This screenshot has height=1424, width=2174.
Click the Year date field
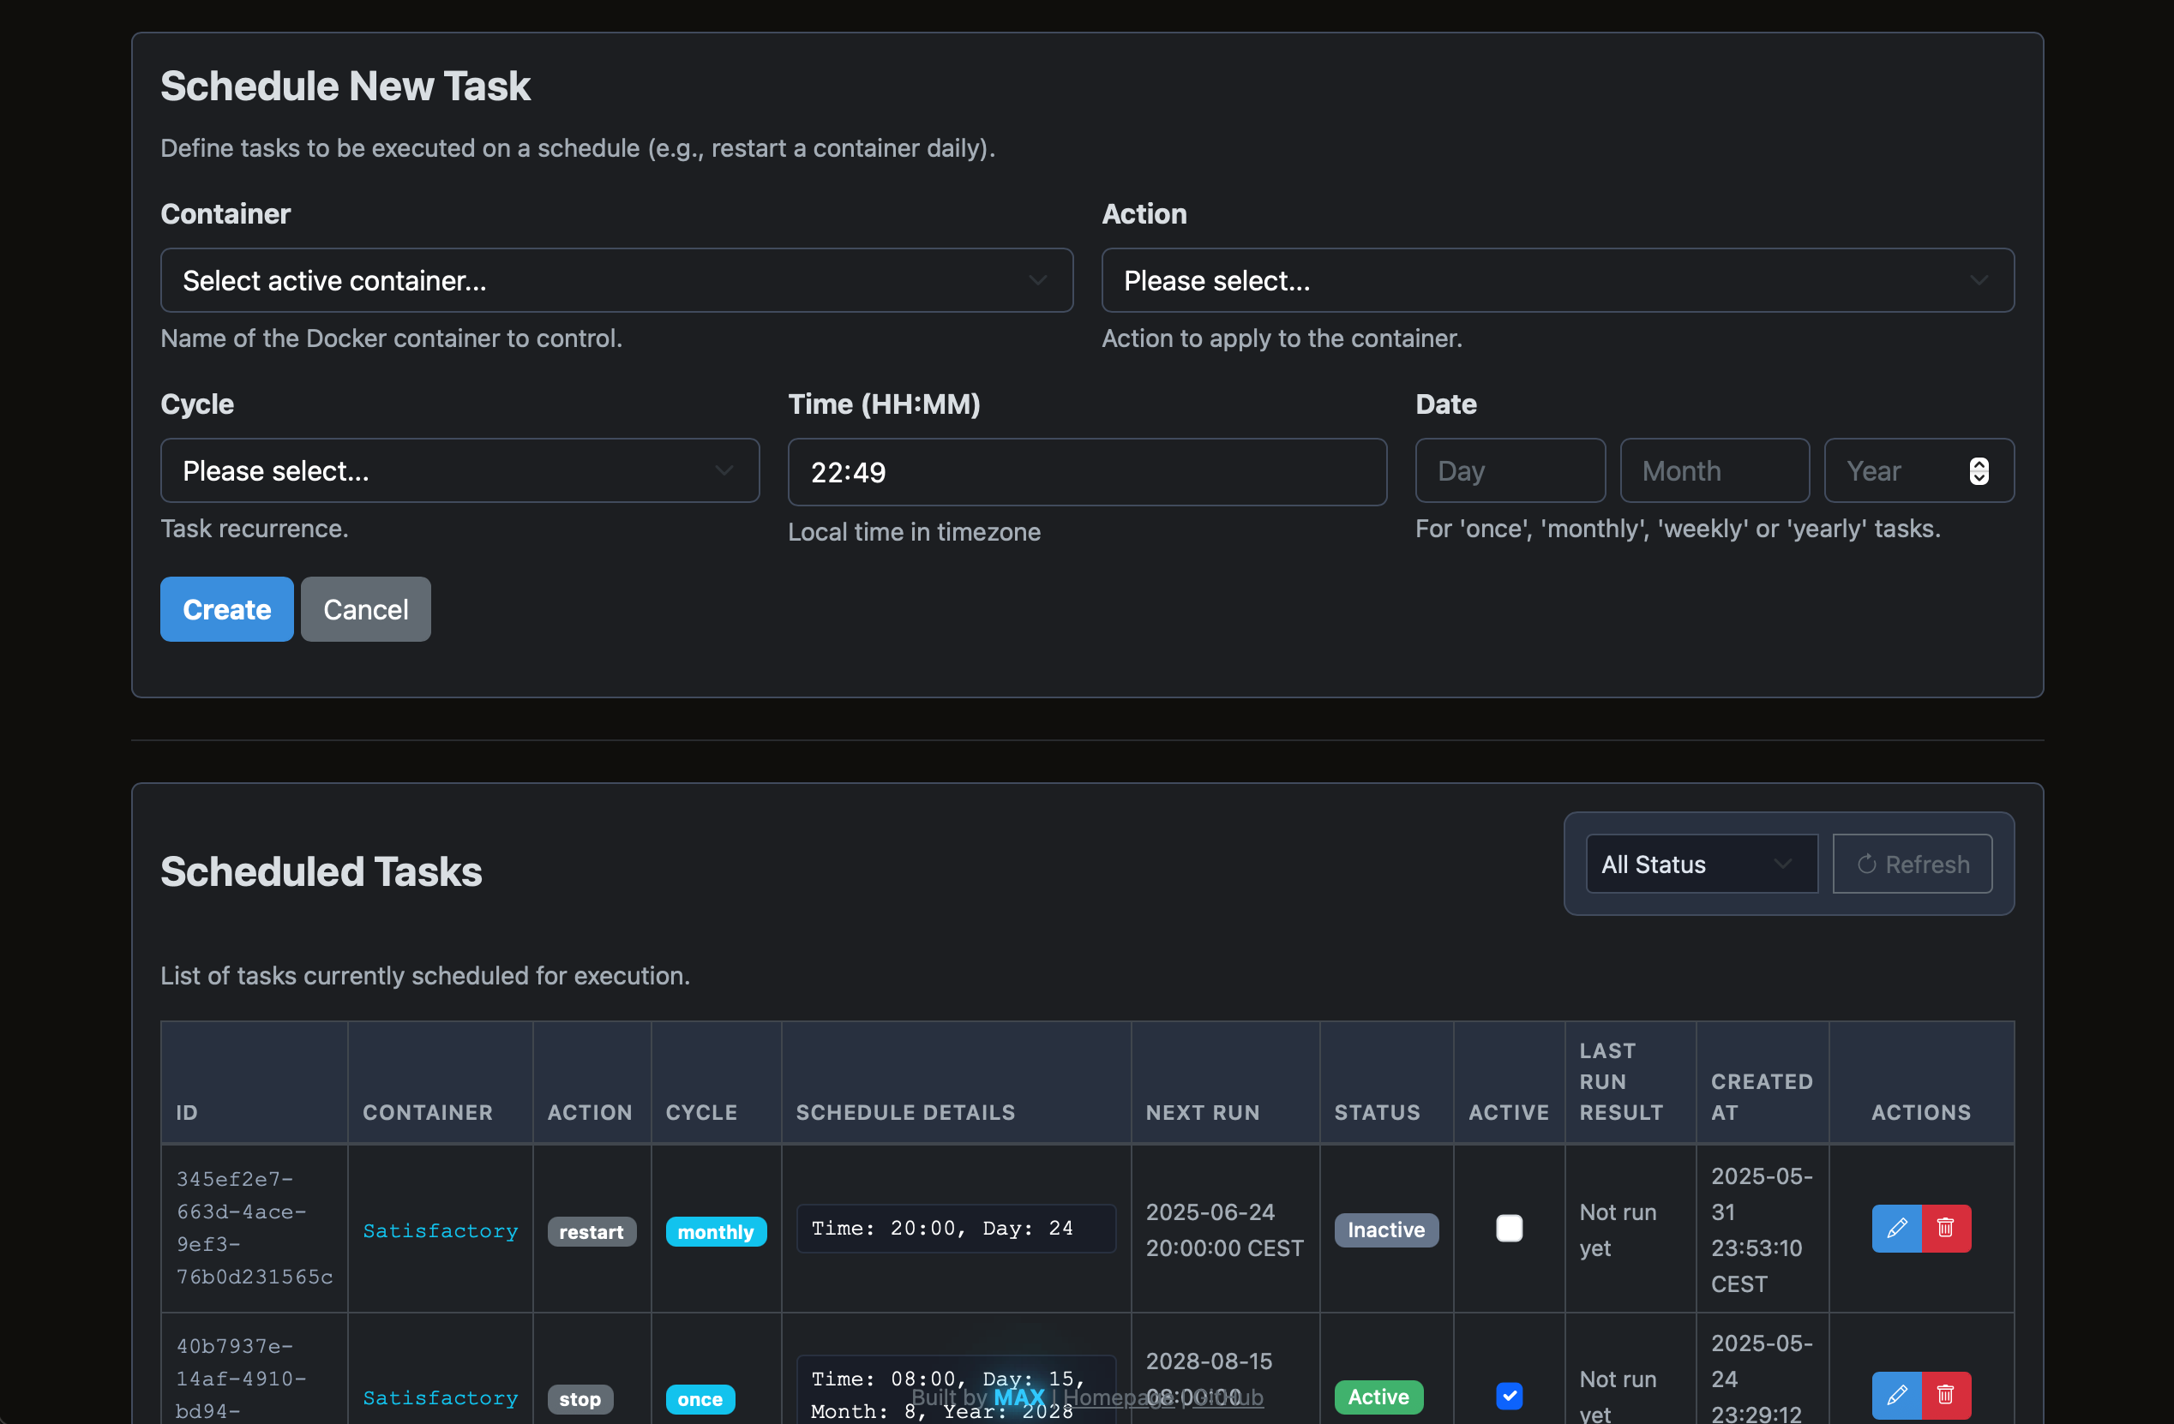pyautogui.click(x=1919, y=470)
